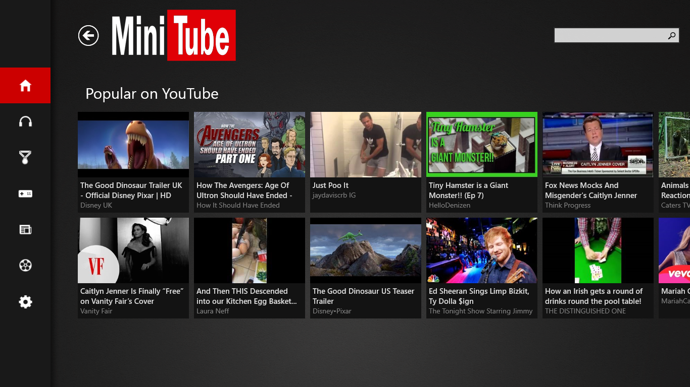Click the 'Just Poo It' title
This screenshot has height=387, width=690.
330,185
